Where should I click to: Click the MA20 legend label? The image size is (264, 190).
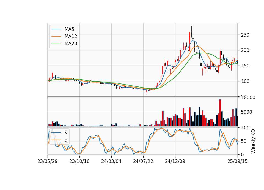click(71, 44)
